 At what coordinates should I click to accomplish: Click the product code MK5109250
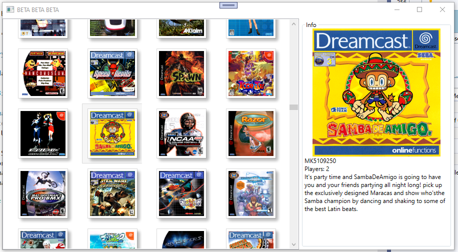(320, 161)
